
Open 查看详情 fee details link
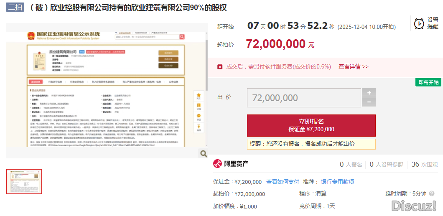(x=353, y=66)
